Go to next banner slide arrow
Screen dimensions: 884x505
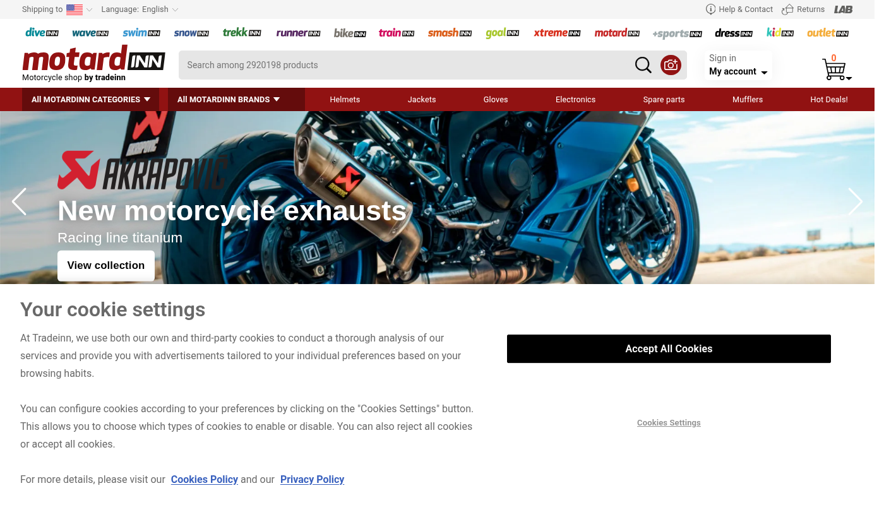[855, 201]
